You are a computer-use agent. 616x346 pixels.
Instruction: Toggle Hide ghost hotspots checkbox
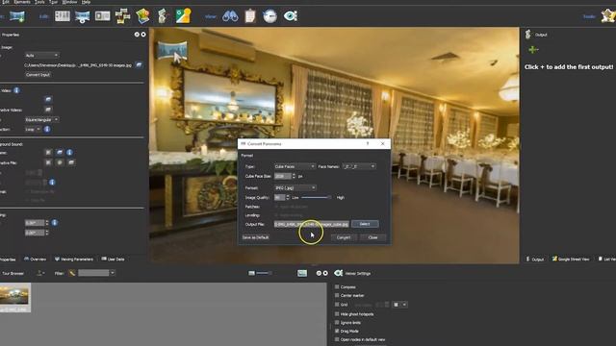337,314
